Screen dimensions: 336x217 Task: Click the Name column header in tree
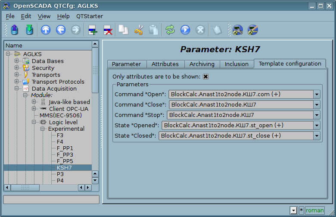pos(48,45)
